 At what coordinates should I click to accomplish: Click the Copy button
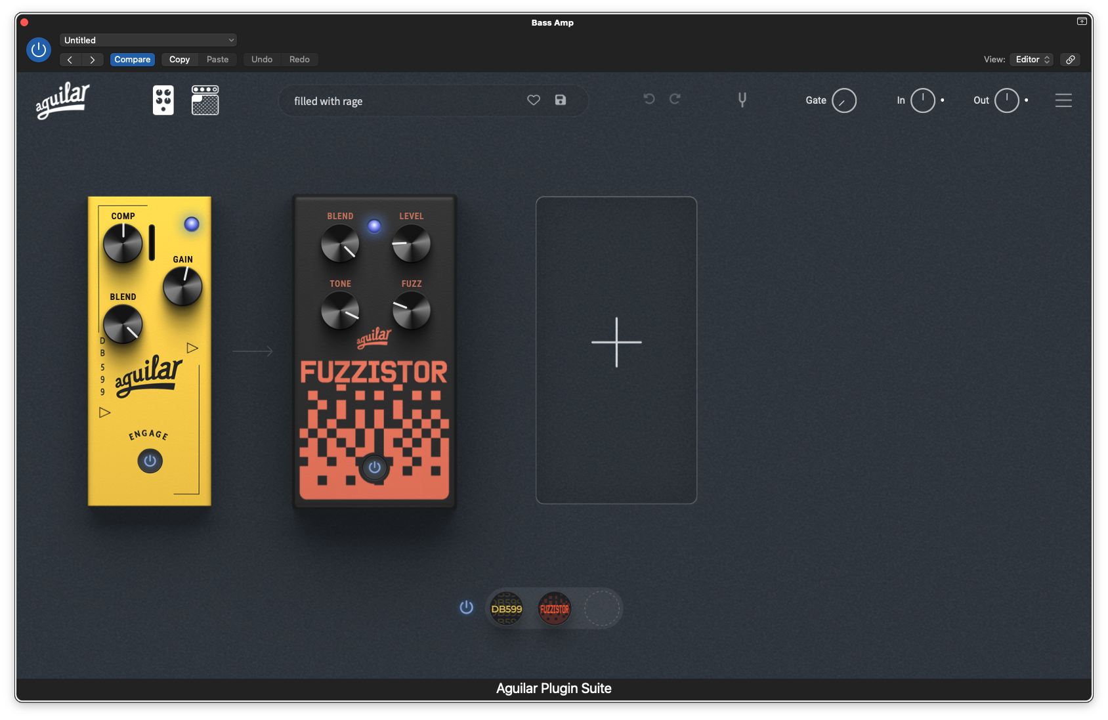(179, 60)
